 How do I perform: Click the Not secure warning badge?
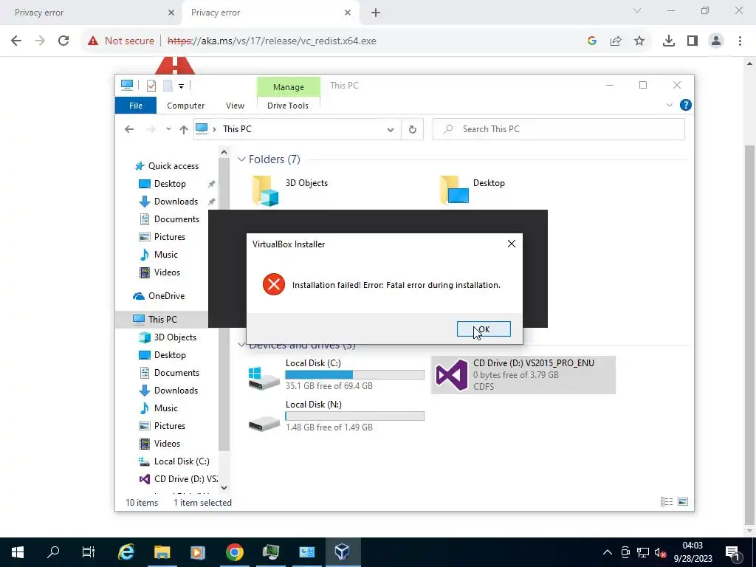(x=121, y=41)
